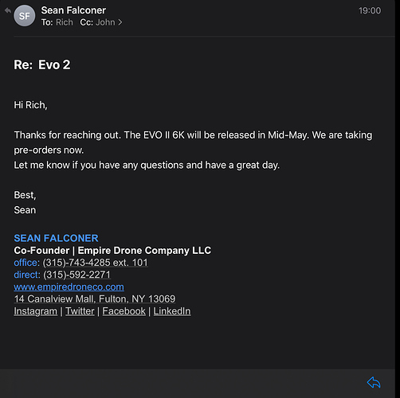This screenshot has width=400, height=398.
Task: Click the 19:00 timestamp
Action: [370, 10]
